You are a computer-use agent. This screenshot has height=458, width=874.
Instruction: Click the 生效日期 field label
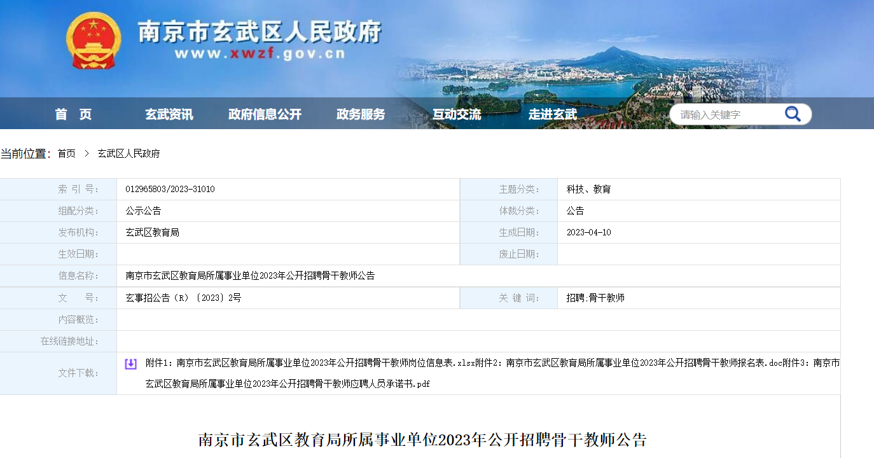tap(78, 254)
